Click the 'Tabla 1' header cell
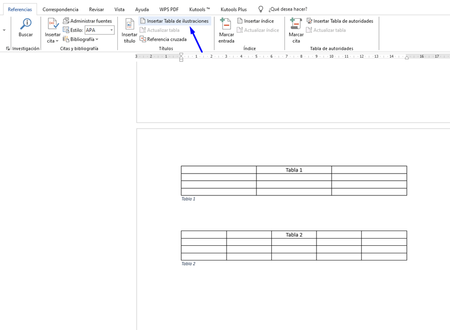 (x=294, y=170)
